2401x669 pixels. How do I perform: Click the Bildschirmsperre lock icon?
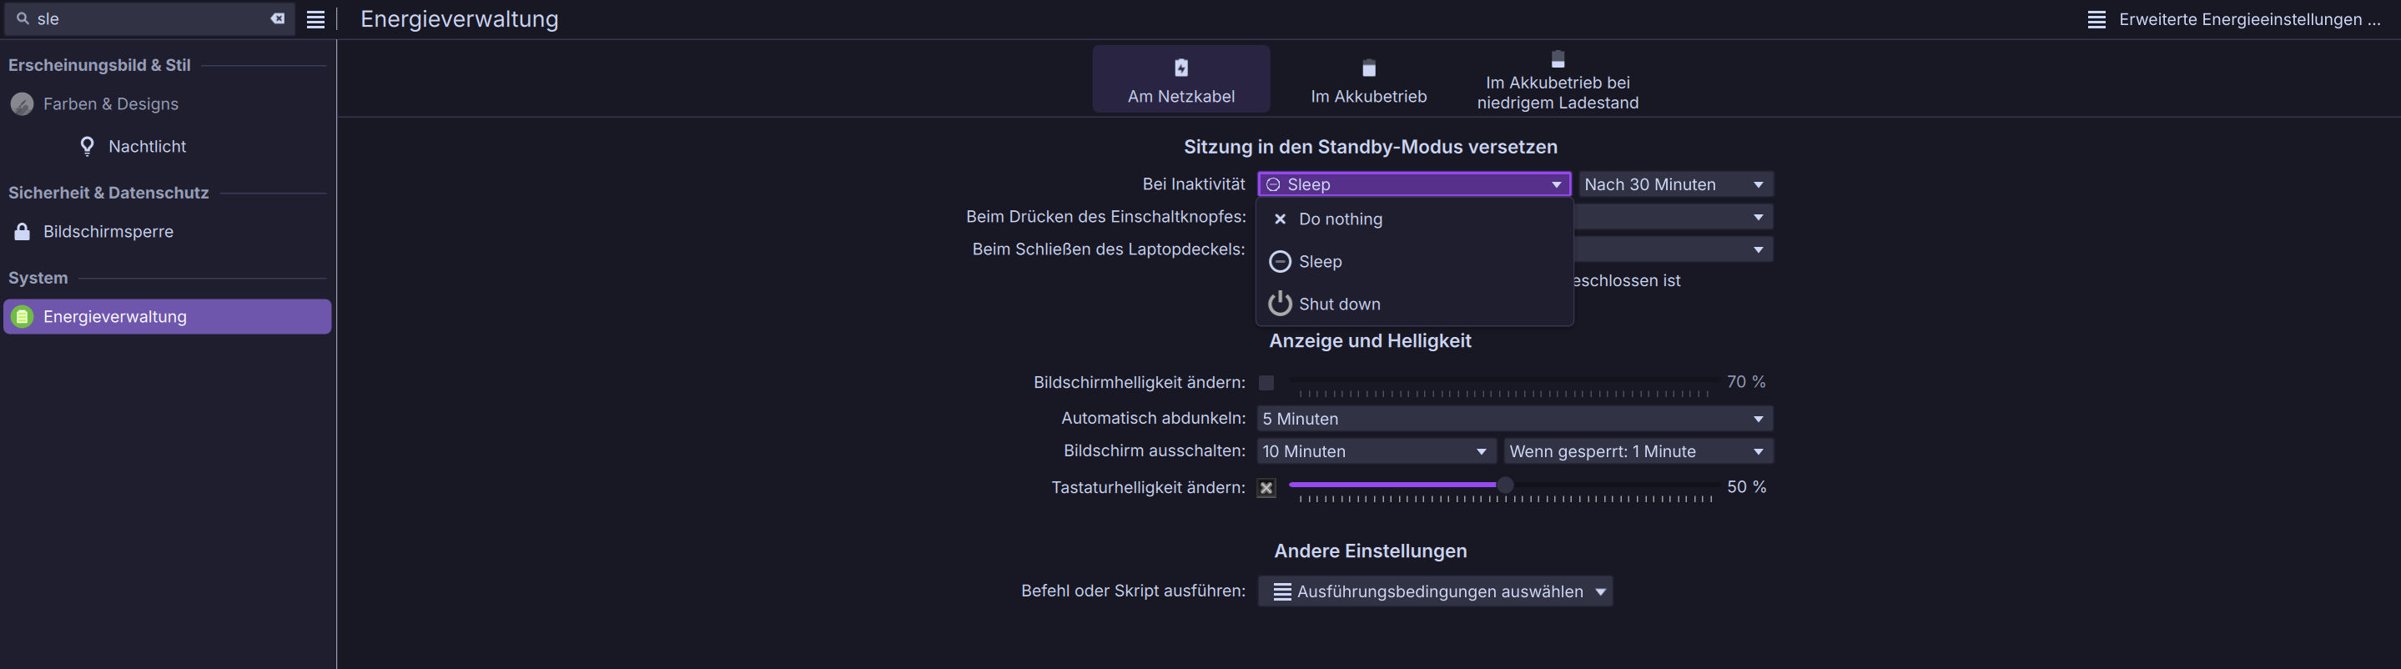tap(23, 231)
